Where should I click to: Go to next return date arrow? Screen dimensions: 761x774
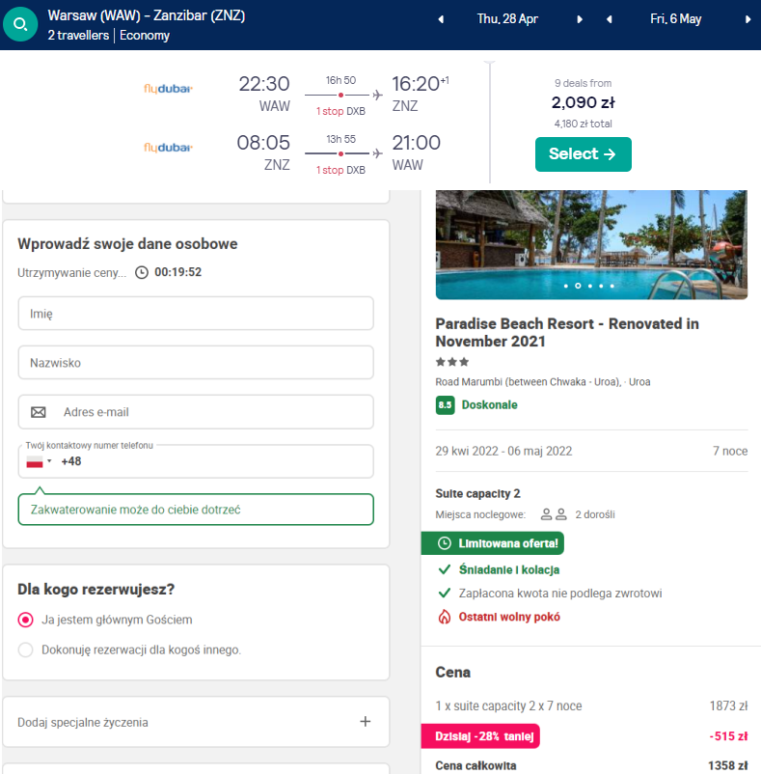(747, 19)
